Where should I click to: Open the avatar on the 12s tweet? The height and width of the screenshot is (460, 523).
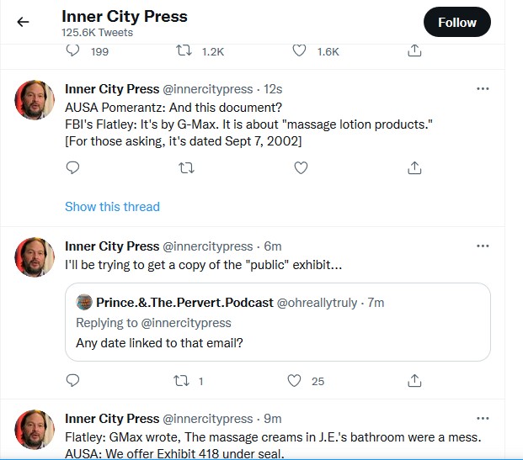[x=35, y=99]
